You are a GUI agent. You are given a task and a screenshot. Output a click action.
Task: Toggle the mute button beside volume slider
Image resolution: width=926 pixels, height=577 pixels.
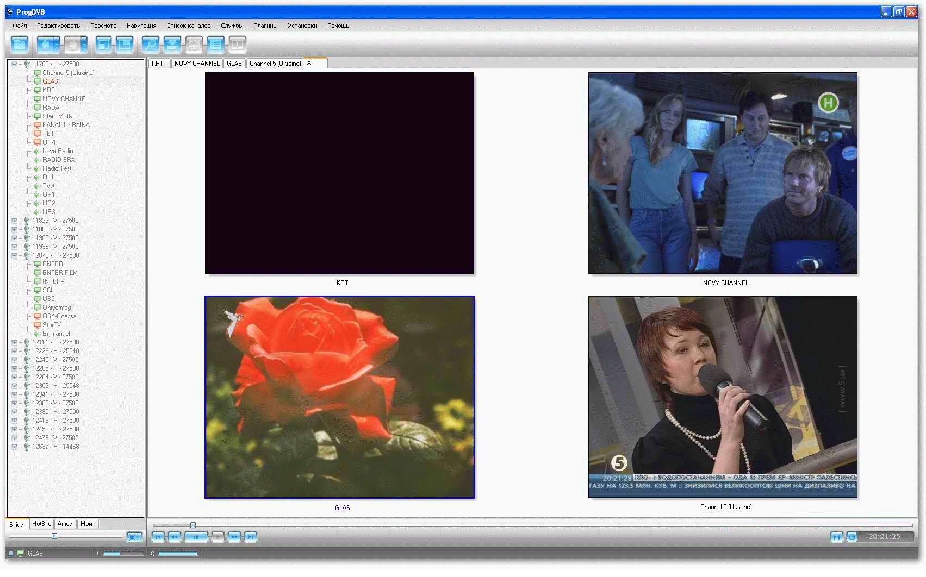tap(134, 537)
